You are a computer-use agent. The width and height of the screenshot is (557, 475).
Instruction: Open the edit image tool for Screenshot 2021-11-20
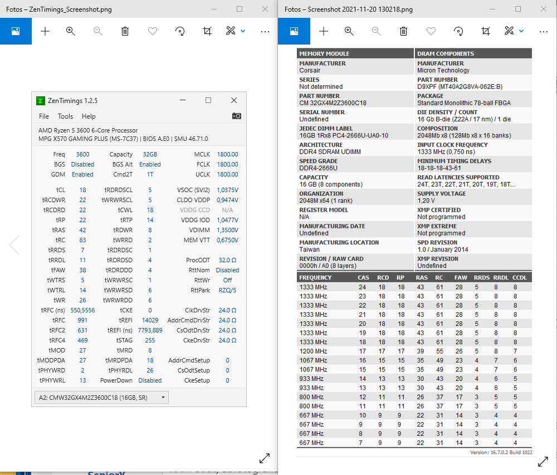tap(509, 32)
